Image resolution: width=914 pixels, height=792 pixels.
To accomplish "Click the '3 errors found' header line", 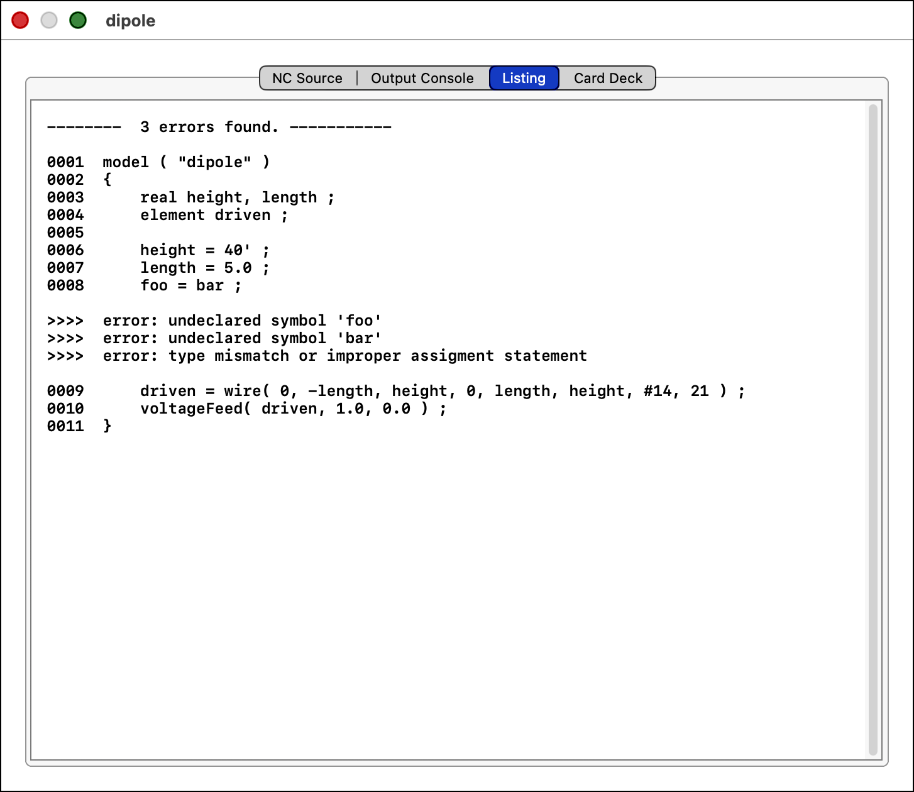I will point(219,127).
